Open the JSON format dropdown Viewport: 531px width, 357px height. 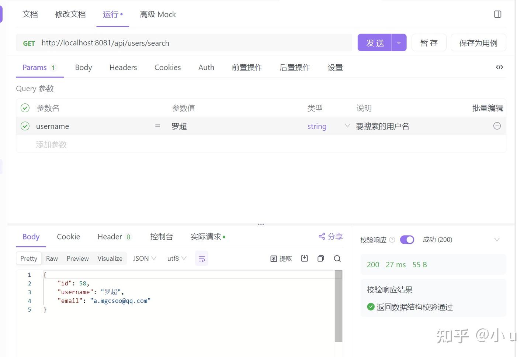(145, 258)
